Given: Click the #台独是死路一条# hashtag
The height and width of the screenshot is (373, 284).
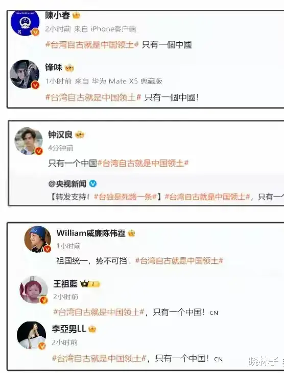Looking at the screenshot, I should coord(126,197).
